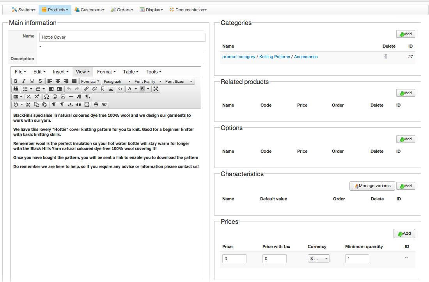Click the emoticons smiley icon
The image size is (429, 282).
55,96
